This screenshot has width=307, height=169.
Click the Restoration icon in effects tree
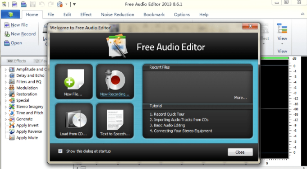click(x=12, y=94)
